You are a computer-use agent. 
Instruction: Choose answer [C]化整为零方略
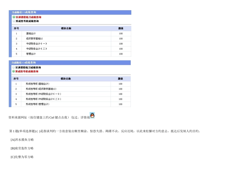coord(22,157)
